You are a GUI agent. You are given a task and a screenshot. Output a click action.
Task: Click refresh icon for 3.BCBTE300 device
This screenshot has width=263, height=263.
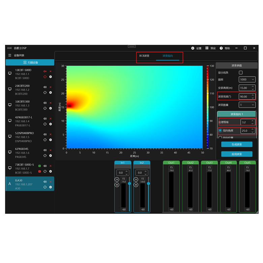(45, 108)
